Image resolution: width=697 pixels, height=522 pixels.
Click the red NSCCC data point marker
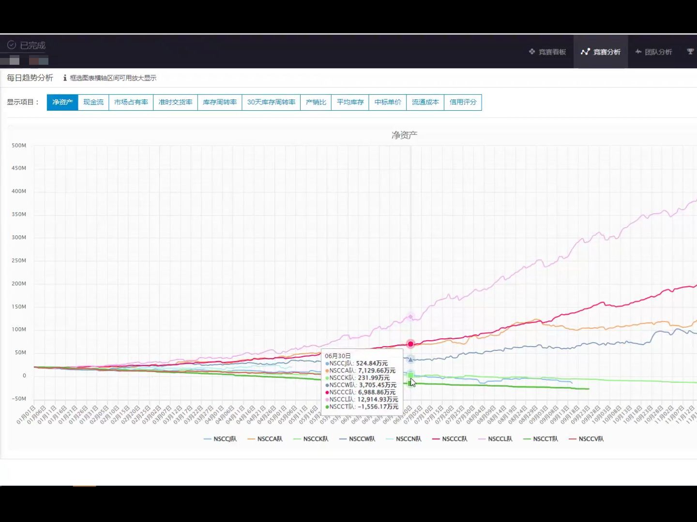(410, 344)
